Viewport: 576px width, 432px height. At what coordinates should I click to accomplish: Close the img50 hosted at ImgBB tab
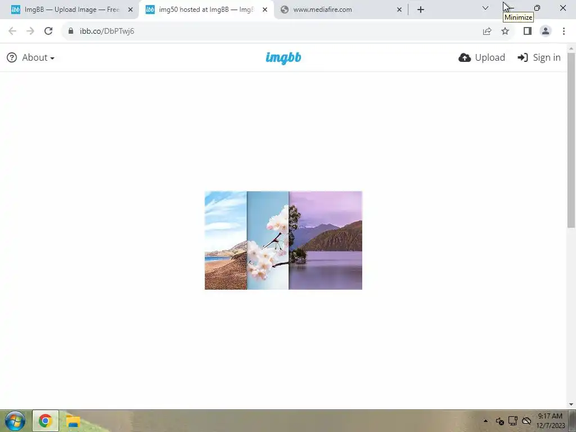tap(265, 10)
